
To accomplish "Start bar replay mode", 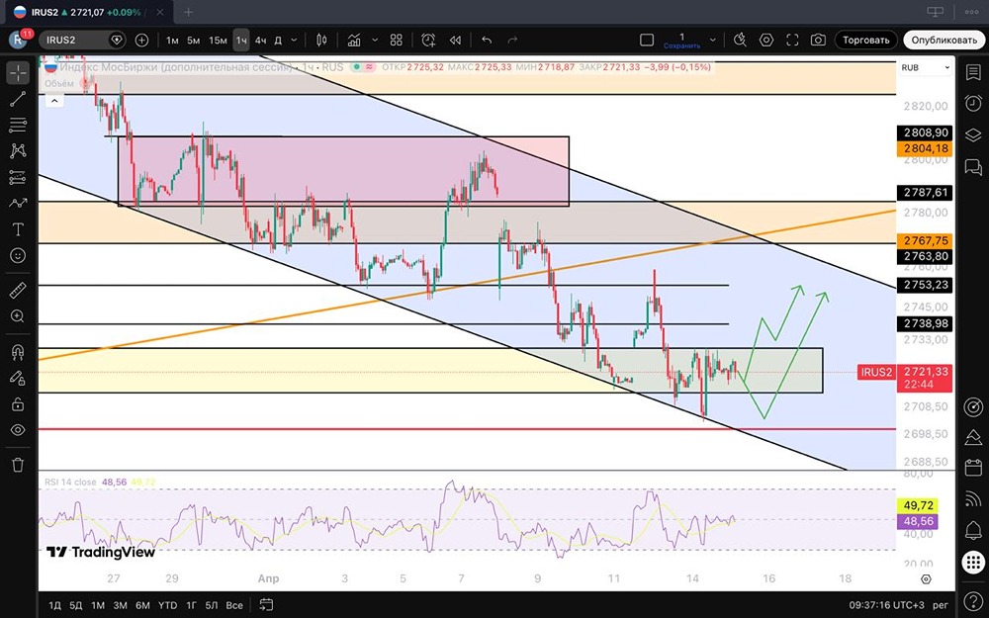I will pyautogui.click(x=455, y=40).
